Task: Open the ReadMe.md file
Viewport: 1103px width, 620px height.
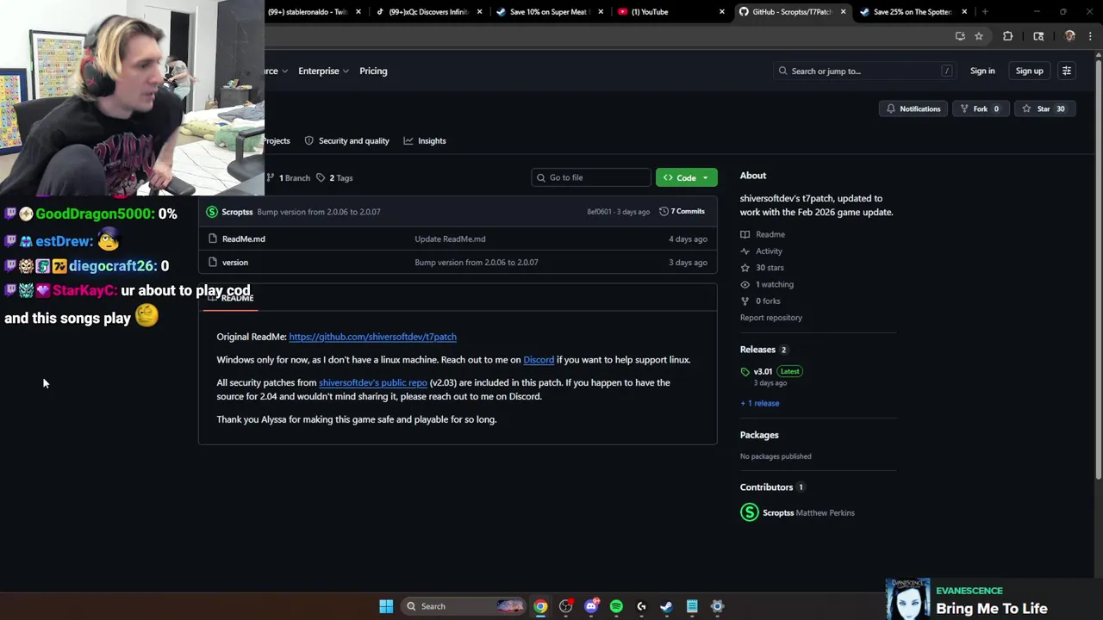Action: tap(244, 239)
